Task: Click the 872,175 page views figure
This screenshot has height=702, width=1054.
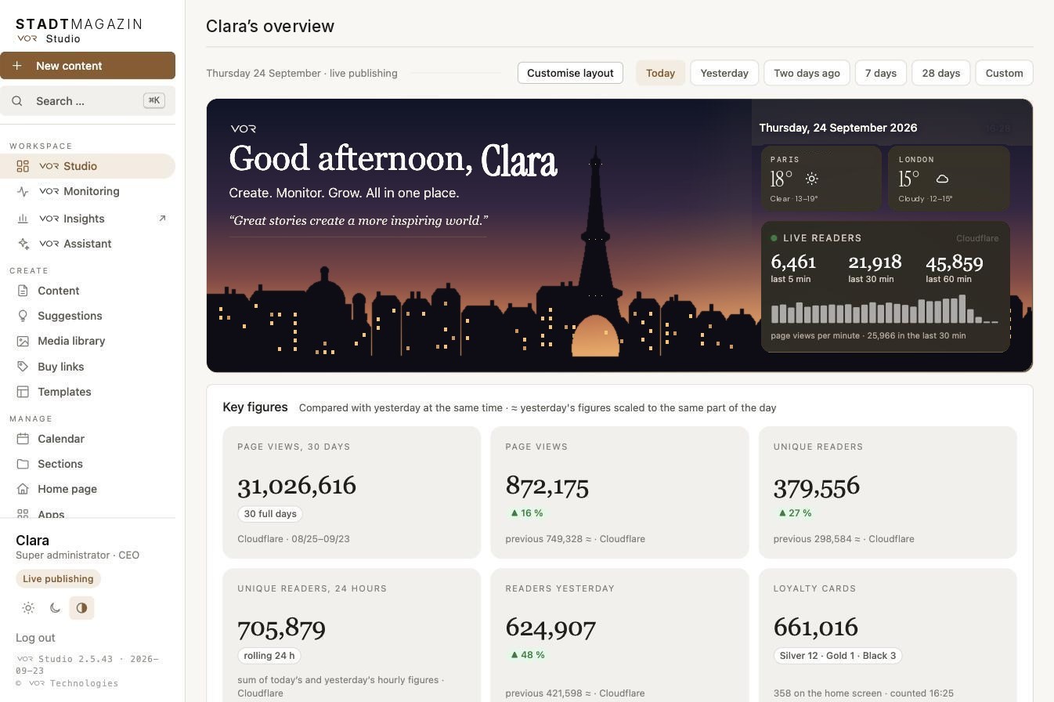Action: pyautogui.click(x=547, y=487)
